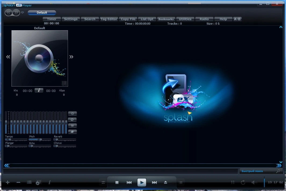Click the barcode icon on album cover
The height and width of the screenshot is (191, 286).
point(64,83)
